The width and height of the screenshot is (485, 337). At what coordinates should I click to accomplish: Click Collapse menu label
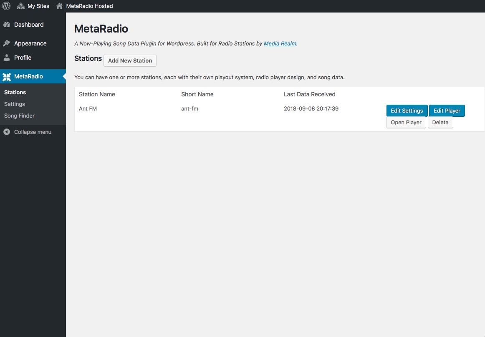33,132
